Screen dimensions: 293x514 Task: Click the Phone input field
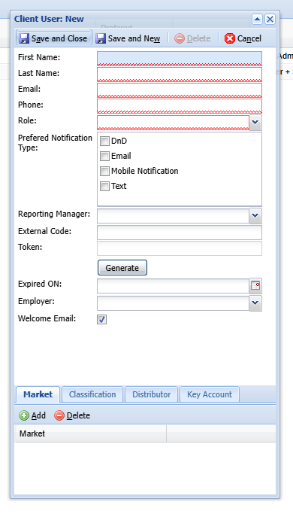point(180,105)
